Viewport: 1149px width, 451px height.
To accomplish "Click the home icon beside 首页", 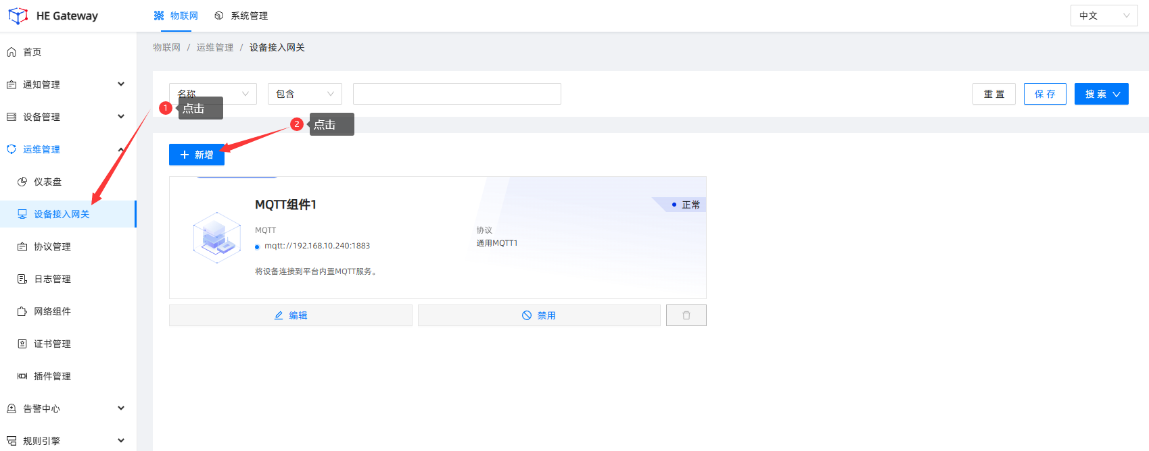I will [11, 52].
